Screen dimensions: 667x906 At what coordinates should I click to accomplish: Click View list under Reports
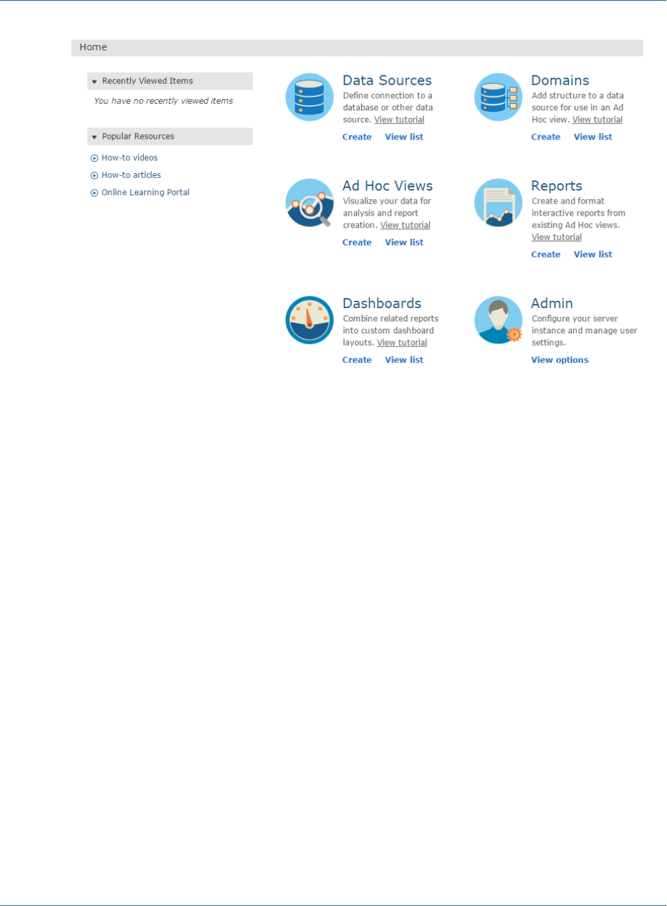tap(593, 254)
